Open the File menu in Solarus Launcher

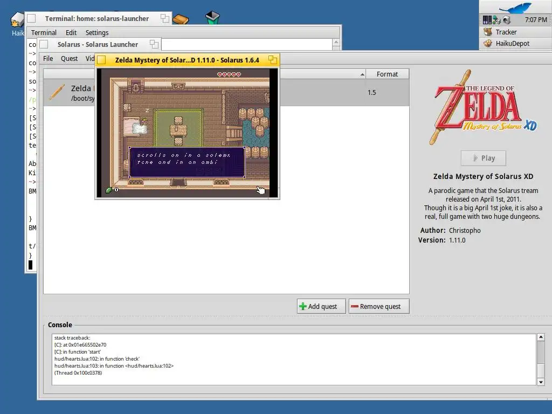(x=48, y=58)
